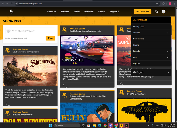Viewport: 177px width, 128px height.
Task: Click Rockstar avatar on Superyacht Life post
Action: (65, 30)
